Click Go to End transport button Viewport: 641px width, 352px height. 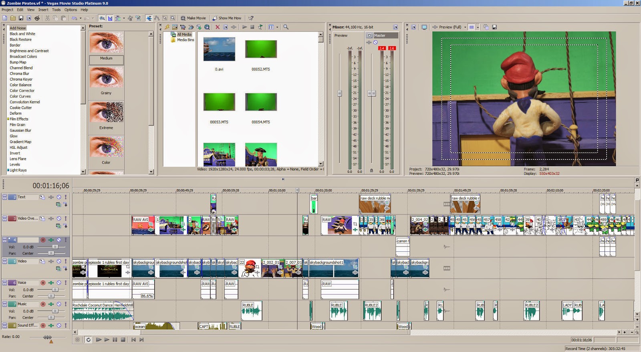pos(141,340)
